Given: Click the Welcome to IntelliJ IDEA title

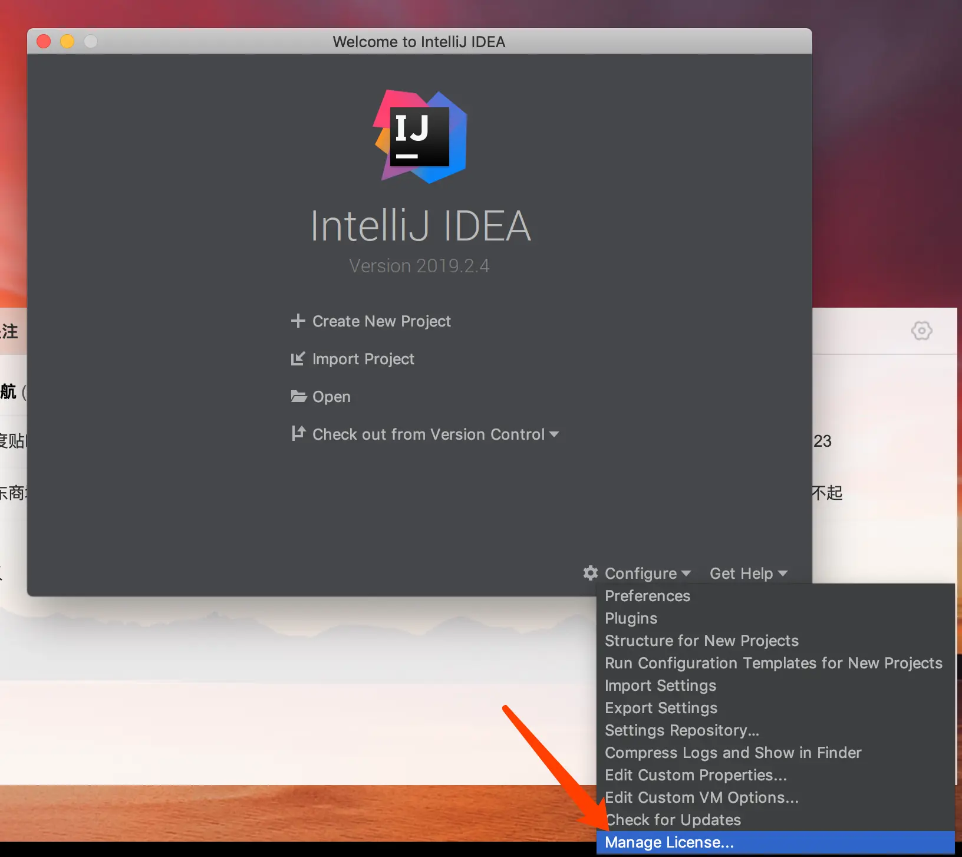Looking at the screenshot, I should 419,42.
